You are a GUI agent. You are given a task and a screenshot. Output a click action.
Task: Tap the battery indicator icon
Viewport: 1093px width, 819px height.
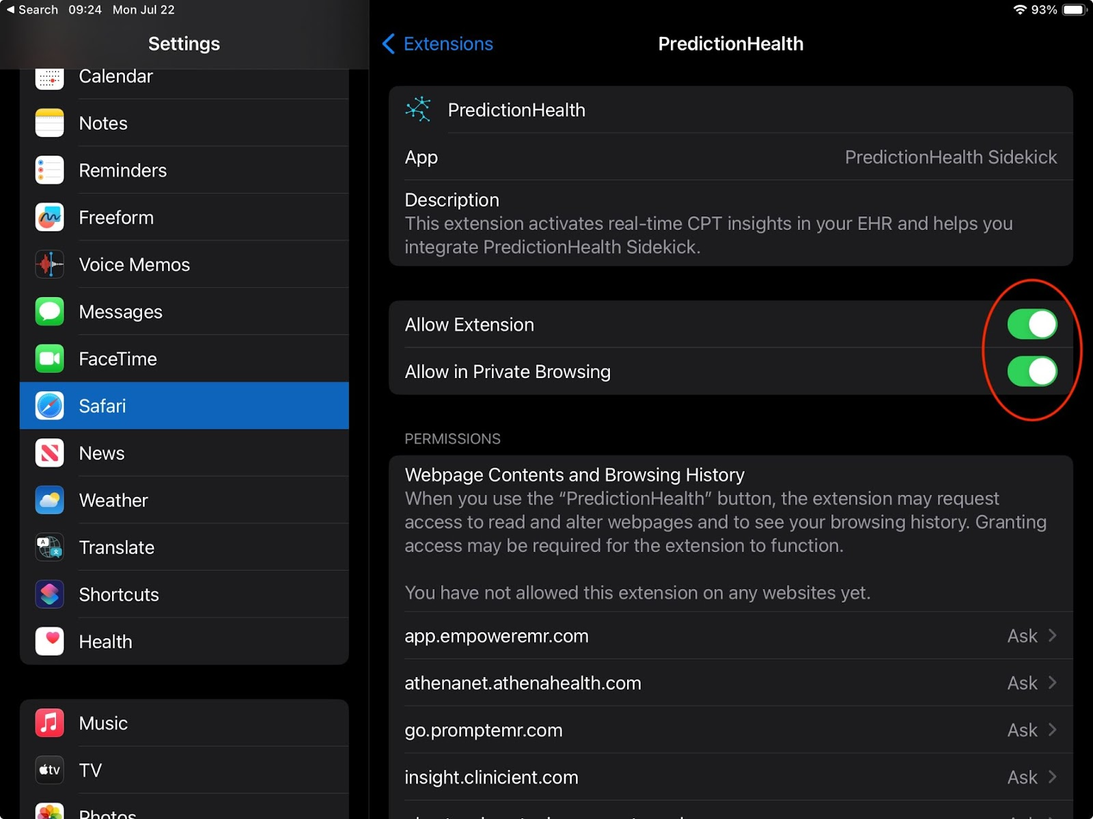(1074, 10)
